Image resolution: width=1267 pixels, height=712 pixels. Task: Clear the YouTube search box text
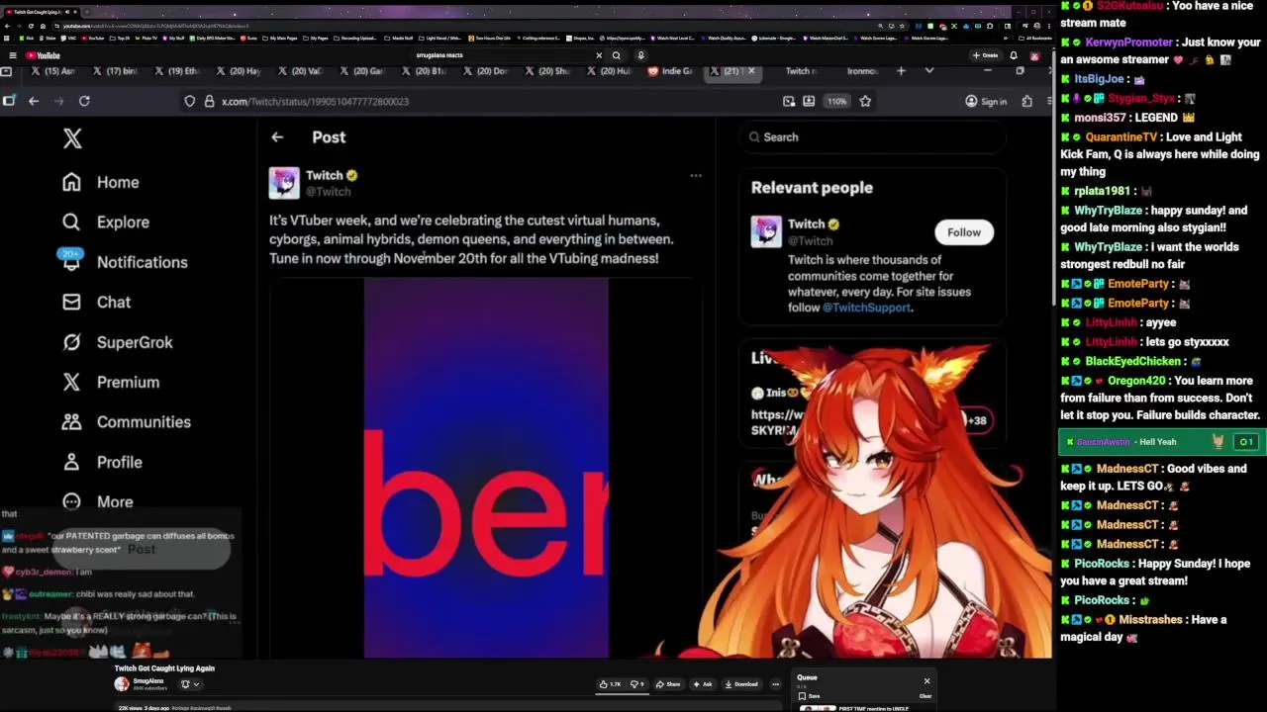[599, 55]
